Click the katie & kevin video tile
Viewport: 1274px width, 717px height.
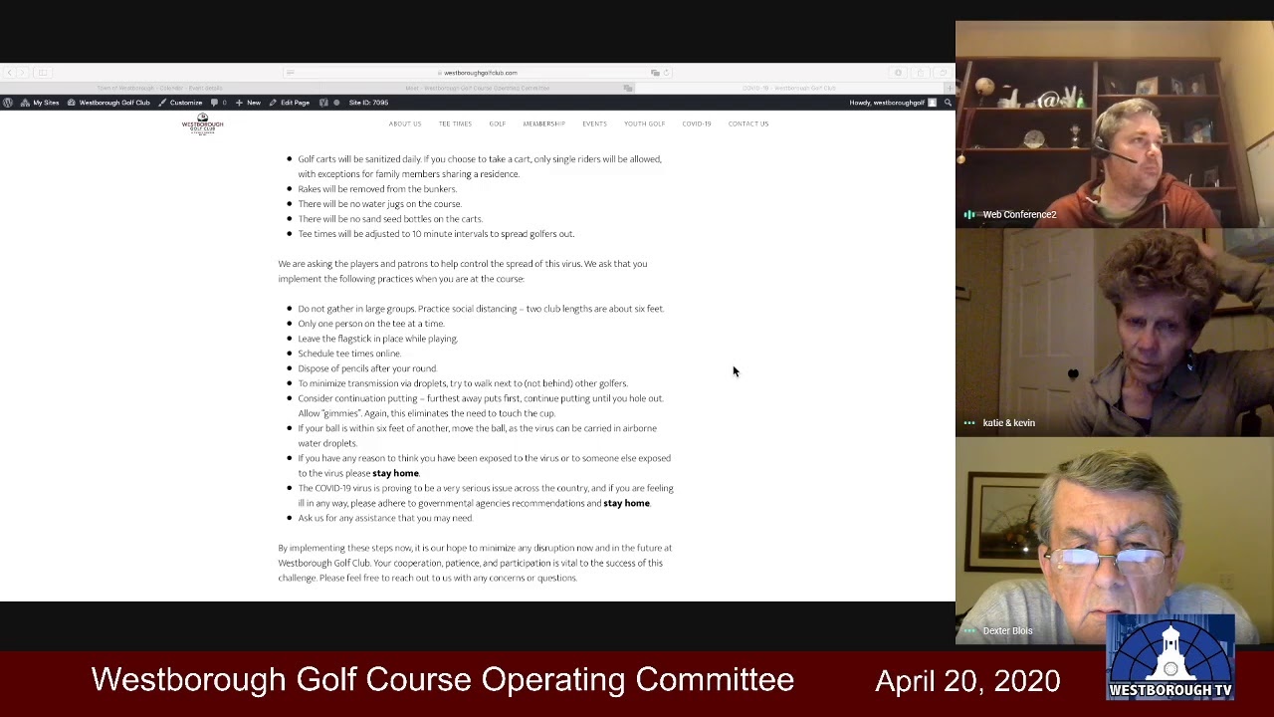coord(1115,334)
